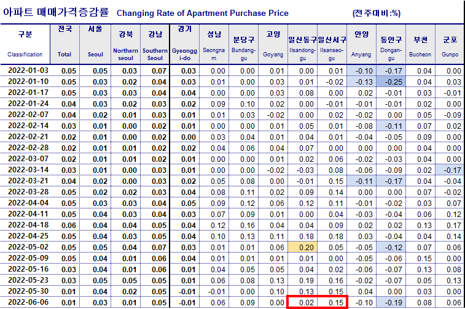
Task: Click the Bundang-gu column header
Action: (243, 44)
